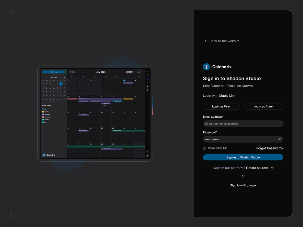Click the Sign in to Shadcn Studio button

(243, 157)
